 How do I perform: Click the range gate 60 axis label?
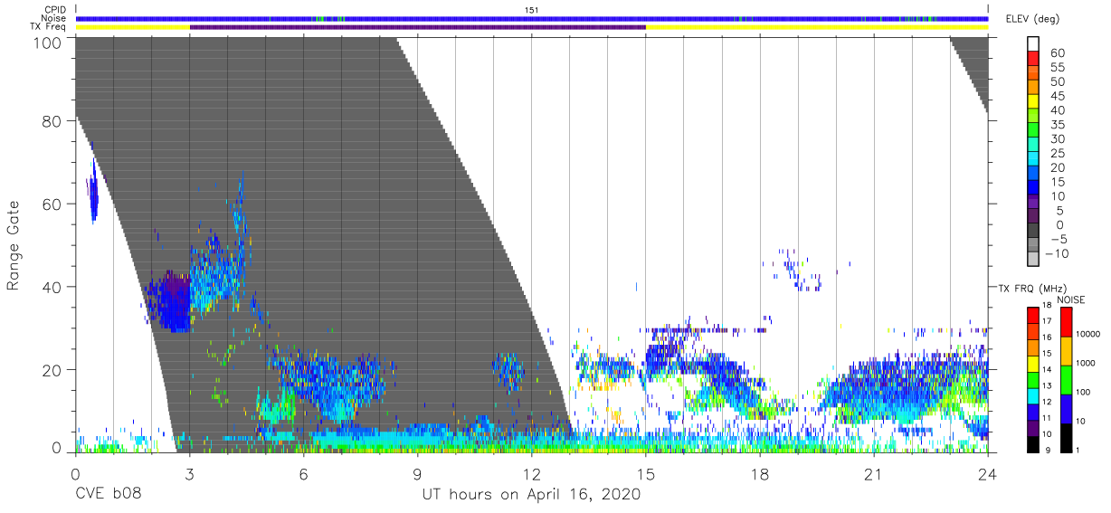[51, 204]
